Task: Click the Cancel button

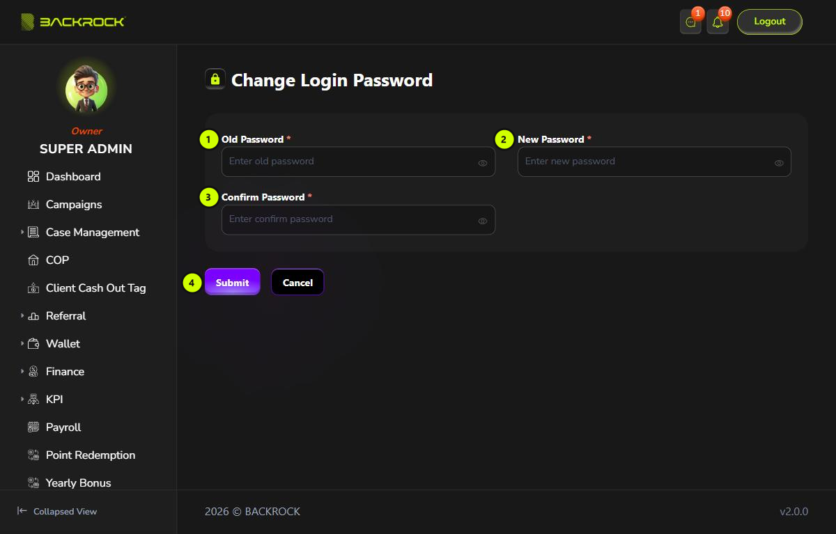Action: [297, 282]
